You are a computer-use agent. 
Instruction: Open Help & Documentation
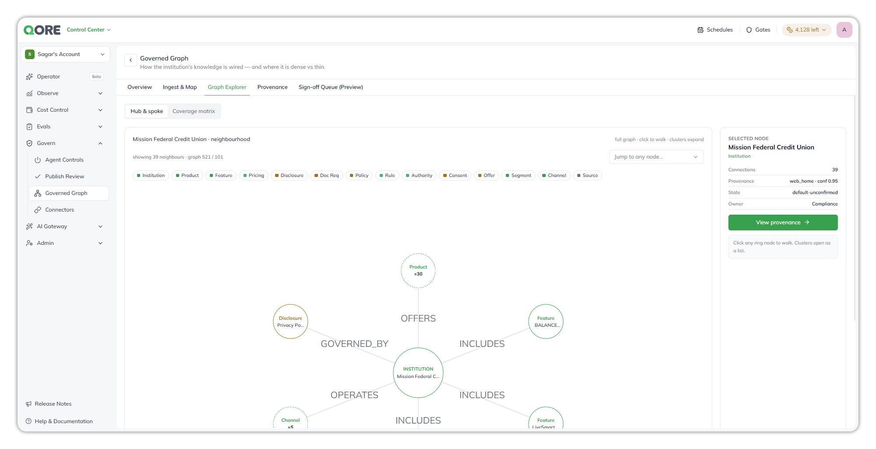(59, 421)
